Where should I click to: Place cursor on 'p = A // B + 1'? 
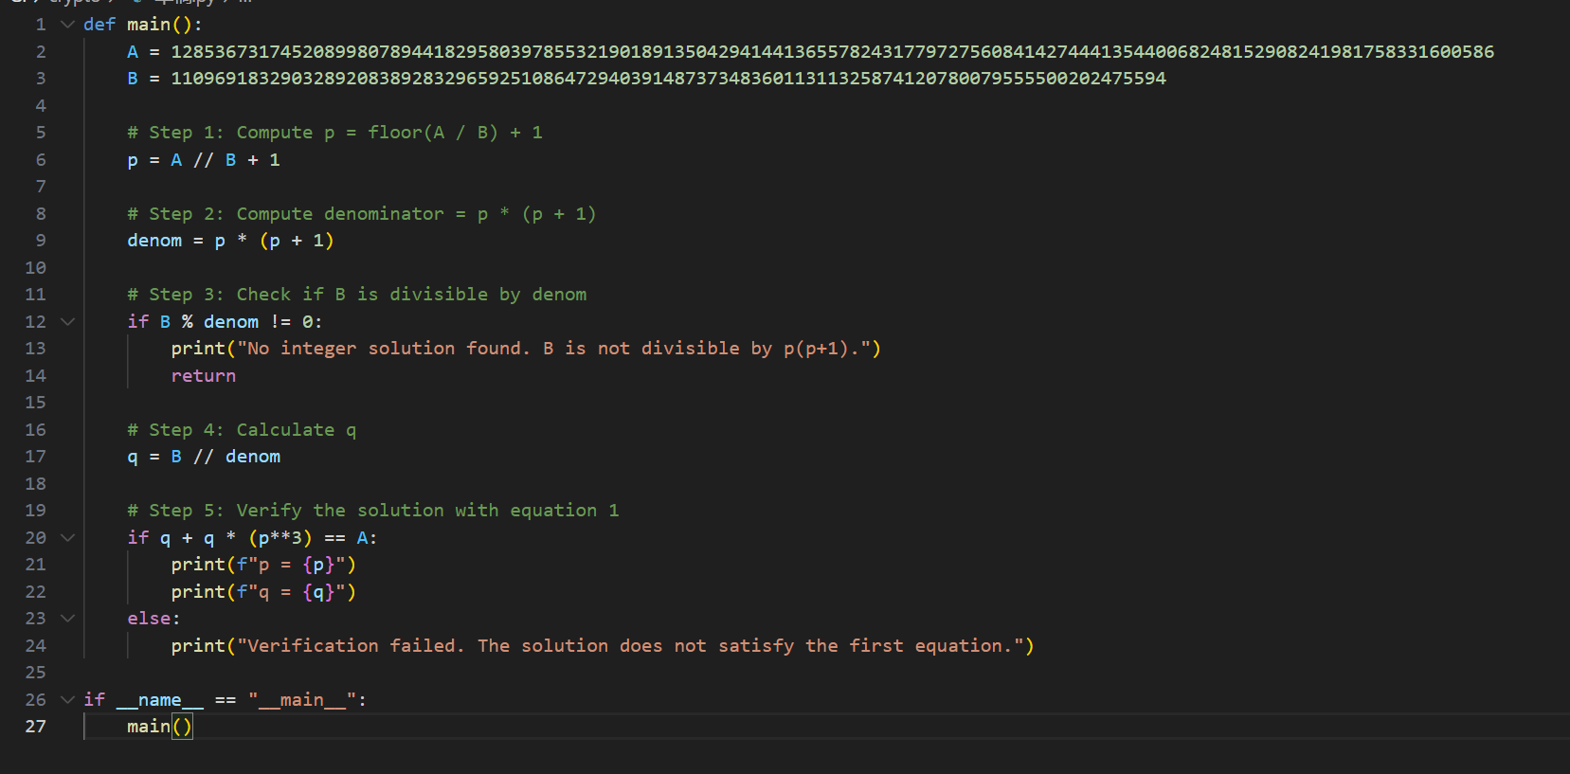(x=204, y=160)
